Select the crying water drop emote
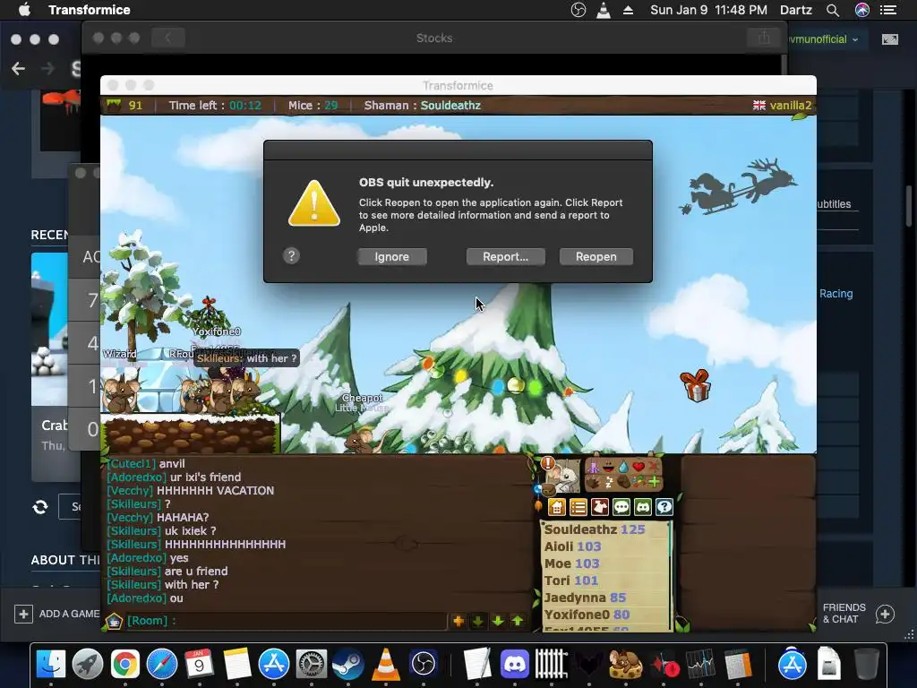917x688 pixels. [x=623, y=467]
